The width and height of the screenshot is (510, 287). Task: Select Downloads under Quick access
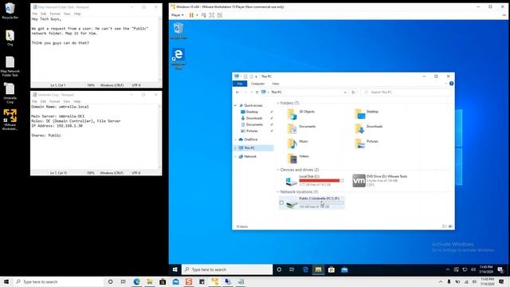tap(253, 118)
